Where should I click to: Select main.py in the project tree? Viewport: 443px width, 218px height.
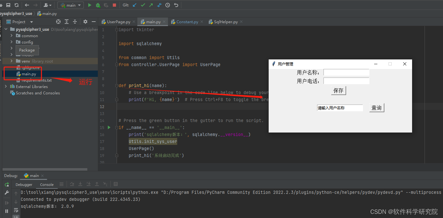tap(29, 74)
